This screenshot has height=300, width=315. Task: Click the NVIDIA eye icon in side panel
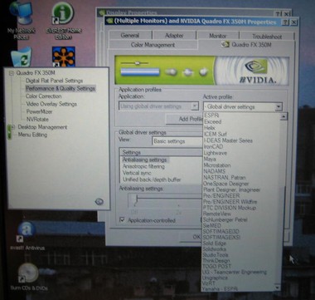99,201
